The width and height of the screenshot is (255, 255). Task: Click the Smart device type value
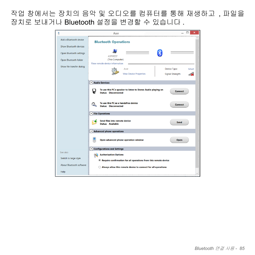[x=191, y=69]
